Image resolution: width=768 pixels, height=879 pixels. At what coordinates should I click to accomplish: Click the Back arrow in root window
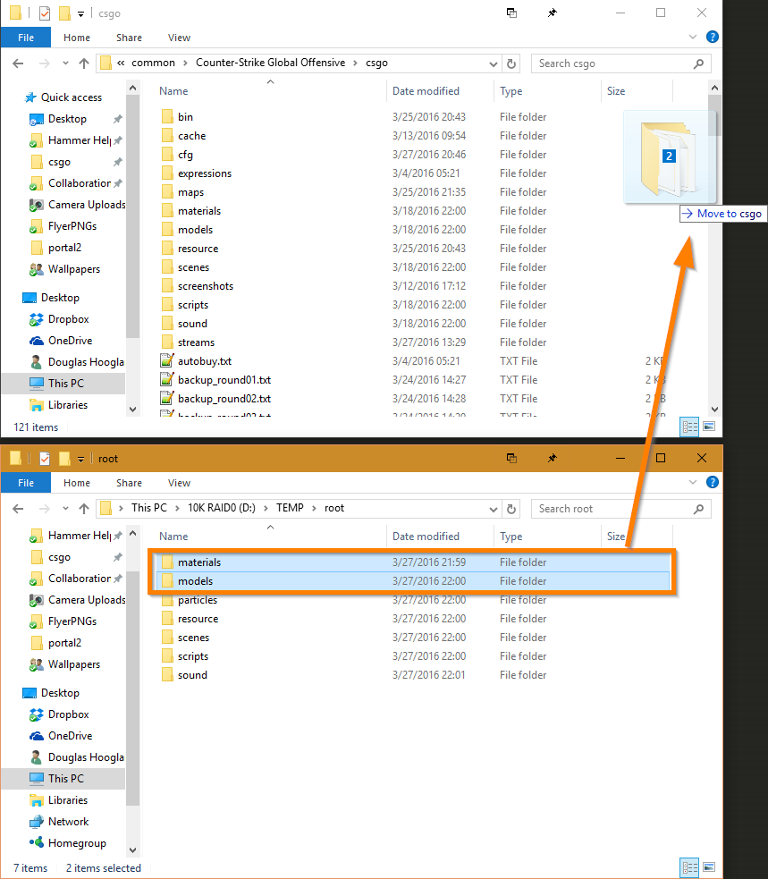coord(18,509)
